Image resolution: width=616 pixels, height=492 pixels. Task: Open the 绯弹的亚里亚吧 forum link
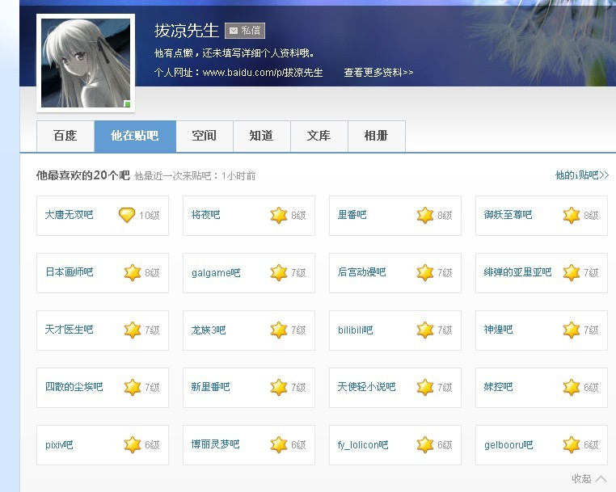click(517, 272)
